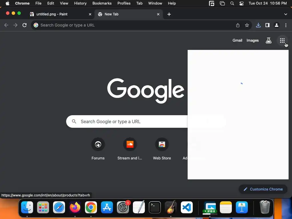Open Google Images link

253,40
